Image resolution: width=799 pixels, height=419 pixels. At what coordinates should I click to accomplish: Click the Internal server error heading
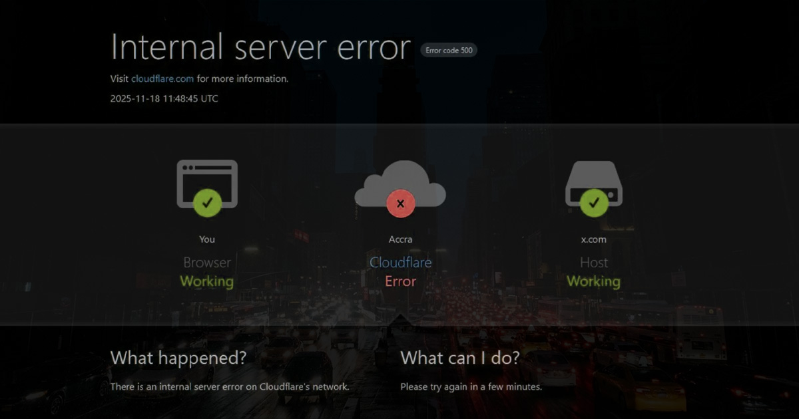point(260,48)
